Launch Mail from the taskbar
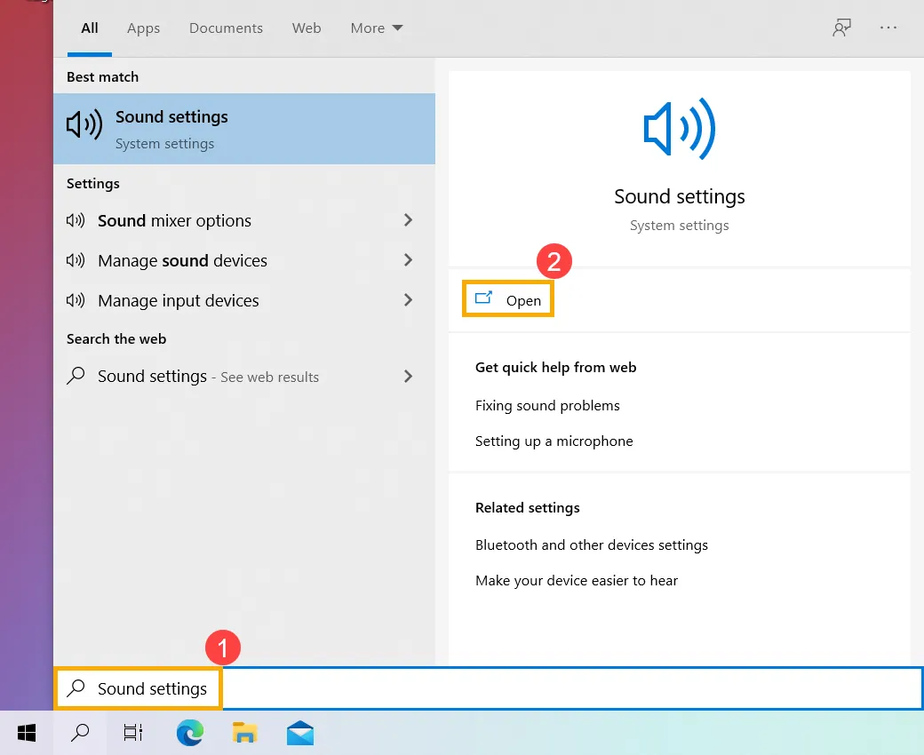Screen dimensions: 924x755 (x=299, y=733)
